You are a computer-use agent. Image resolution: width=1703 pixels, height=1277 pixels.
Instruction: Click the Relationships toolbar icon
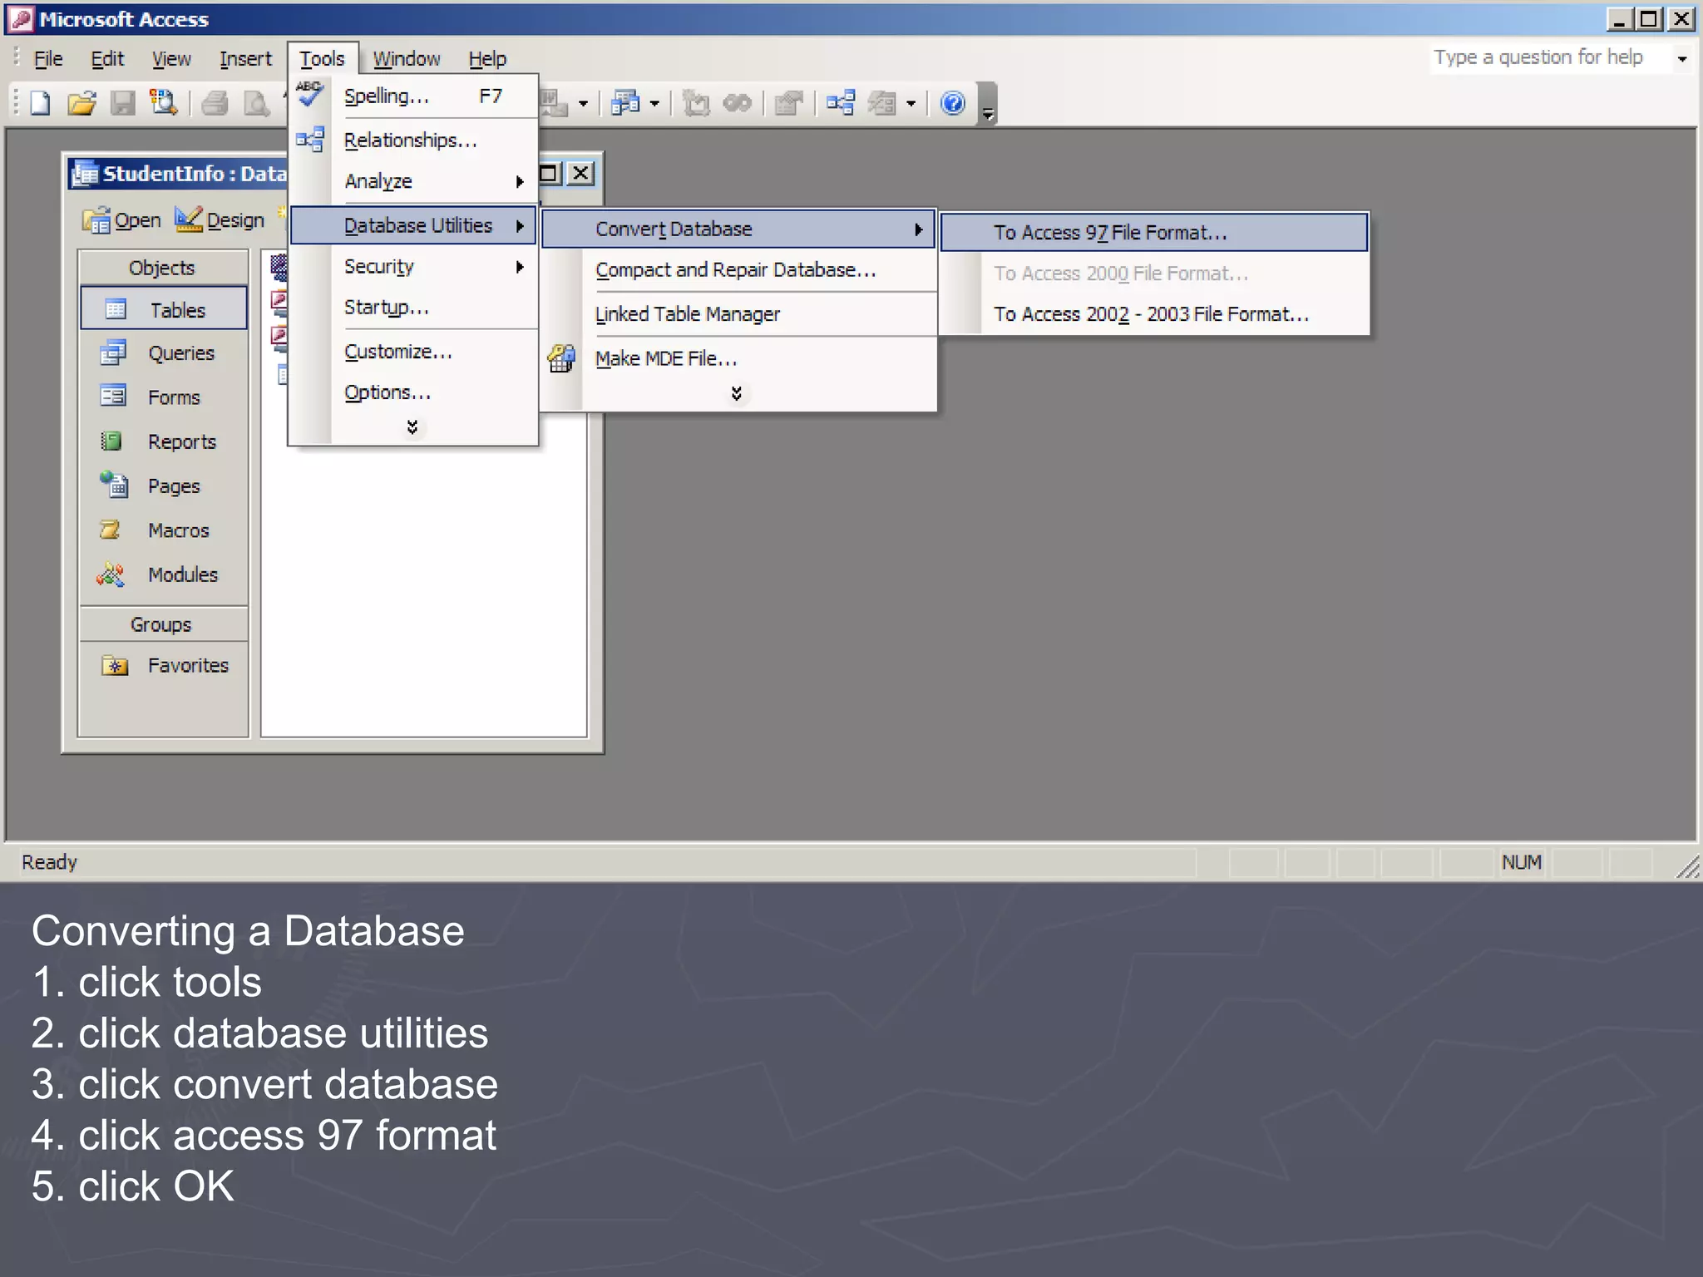[841, 103]
